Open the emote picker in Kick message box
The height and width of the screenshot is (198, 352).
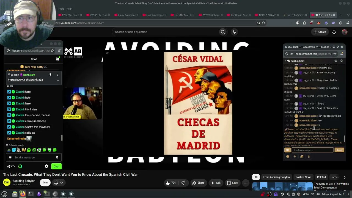pyautogui.click(x=57, y=157)
